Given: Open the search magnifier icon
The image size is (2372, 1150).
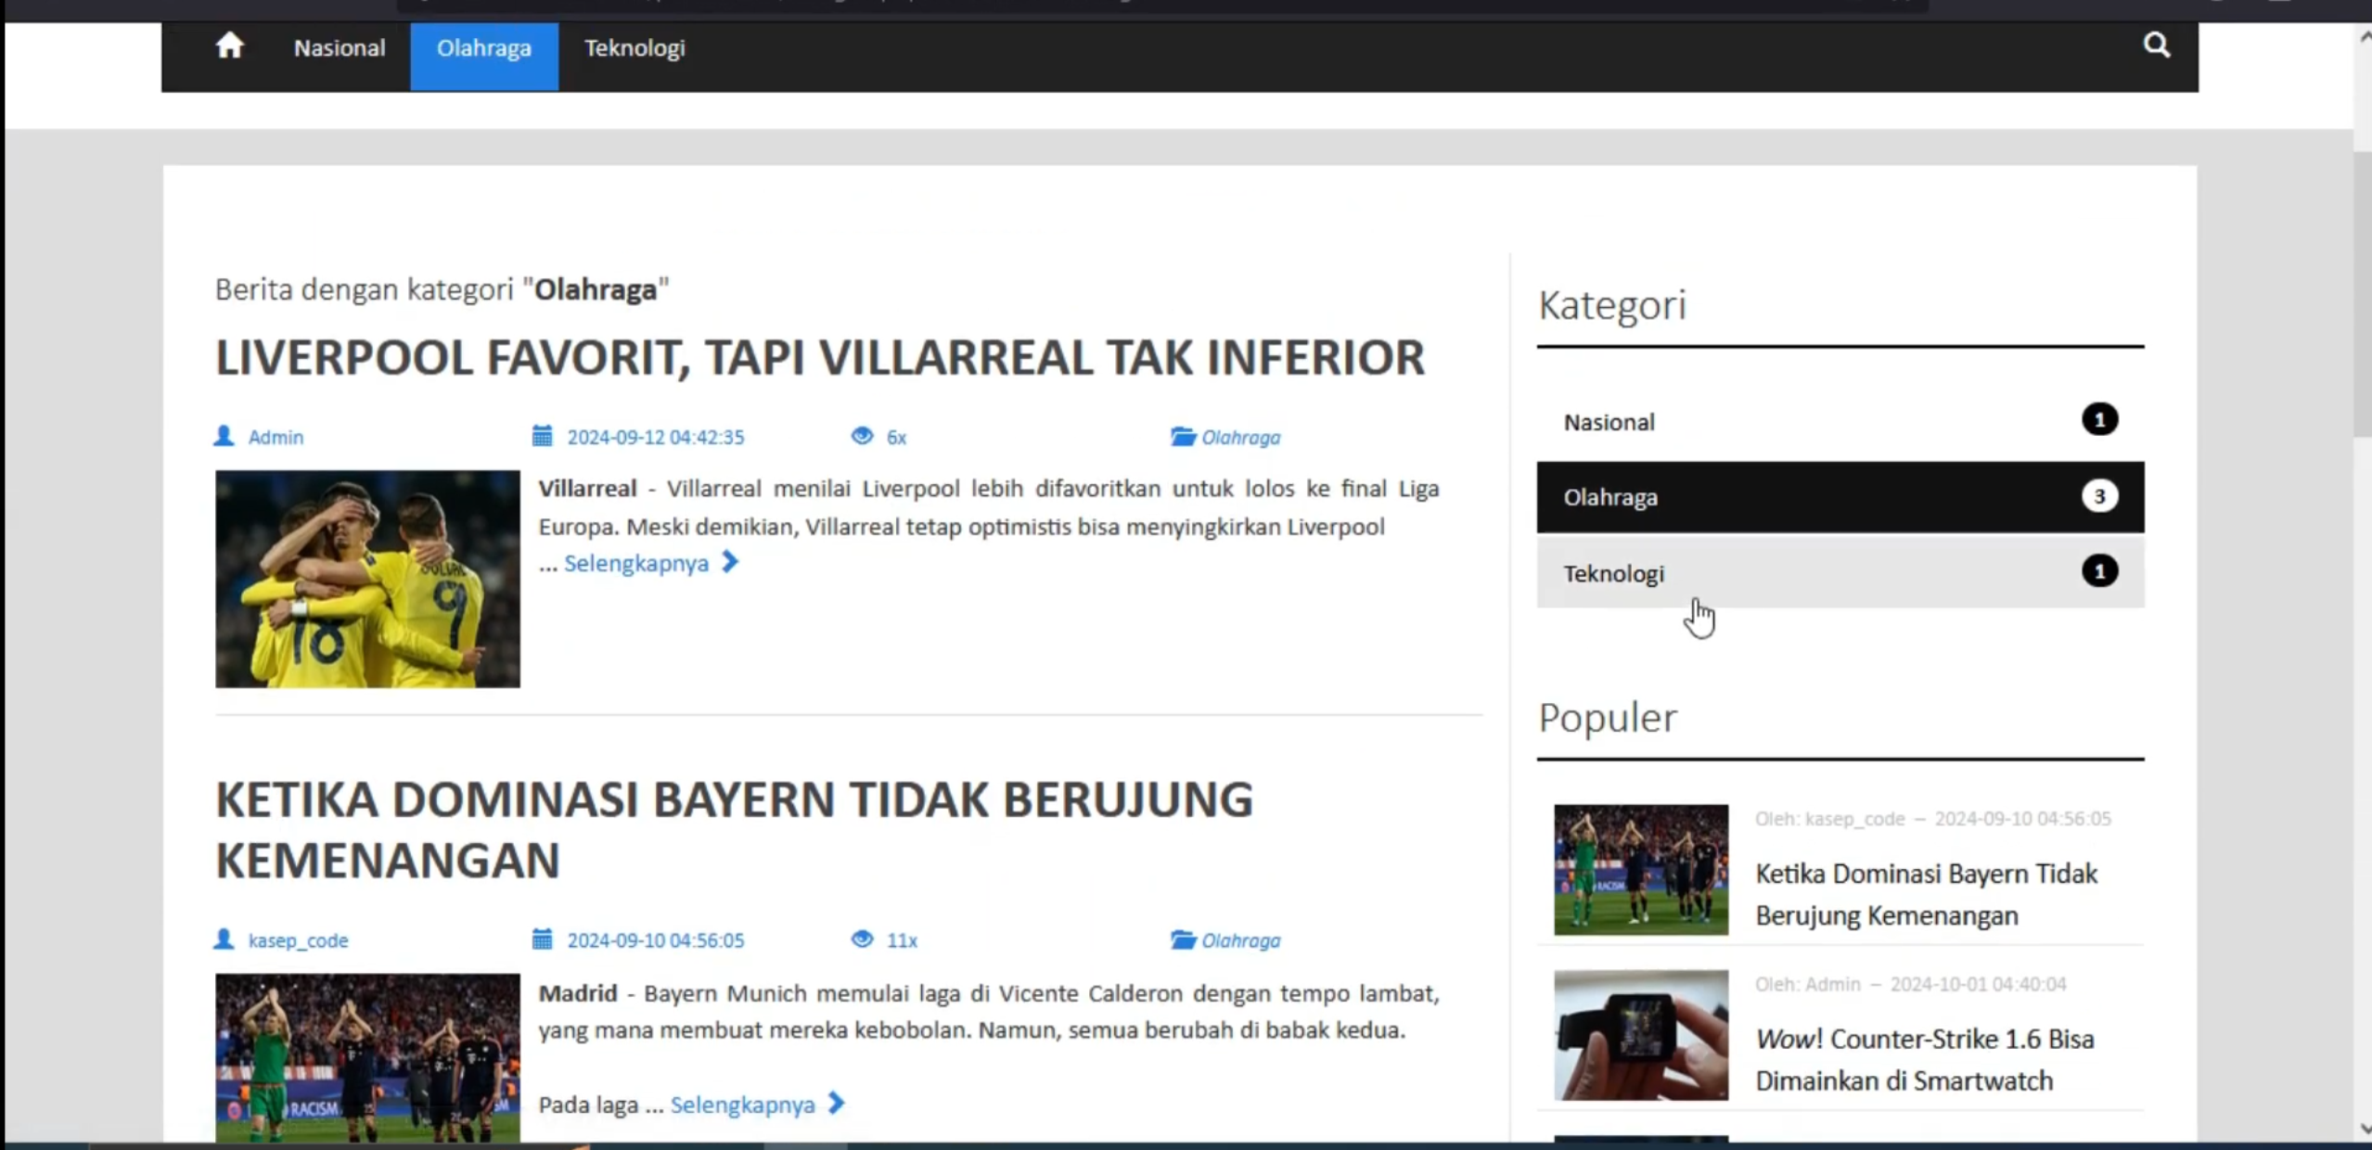Looking at the screenshot, I should click(x=2157, y=45).
